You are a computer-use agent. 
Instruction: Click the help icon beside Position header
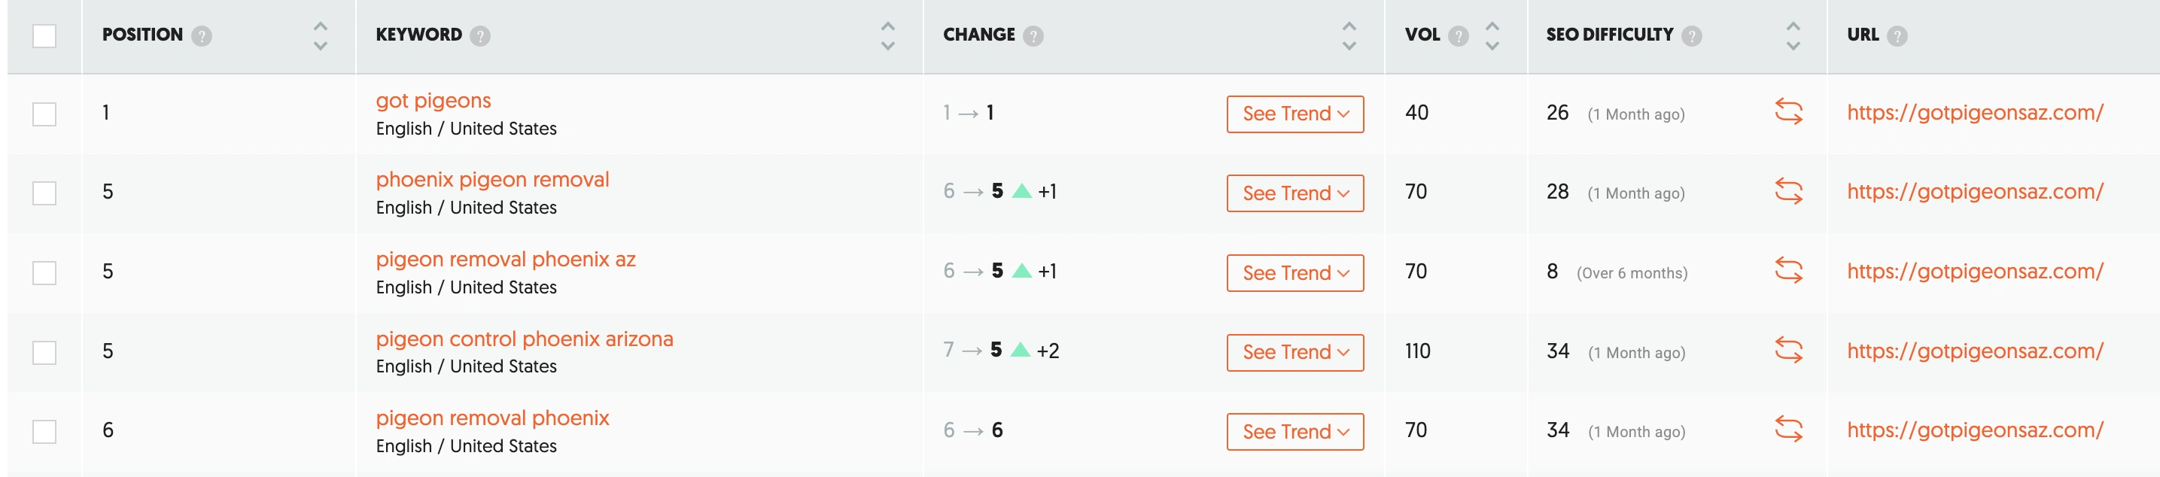(201, 36)
